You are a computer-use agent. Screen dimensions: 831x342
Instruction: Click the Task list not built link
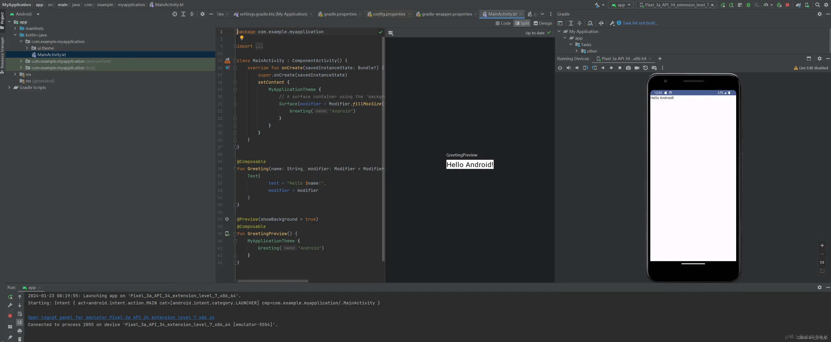click(640, 23)
